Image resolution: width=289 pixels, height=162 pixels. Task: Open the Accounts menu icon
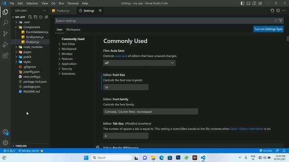point(5,132)
